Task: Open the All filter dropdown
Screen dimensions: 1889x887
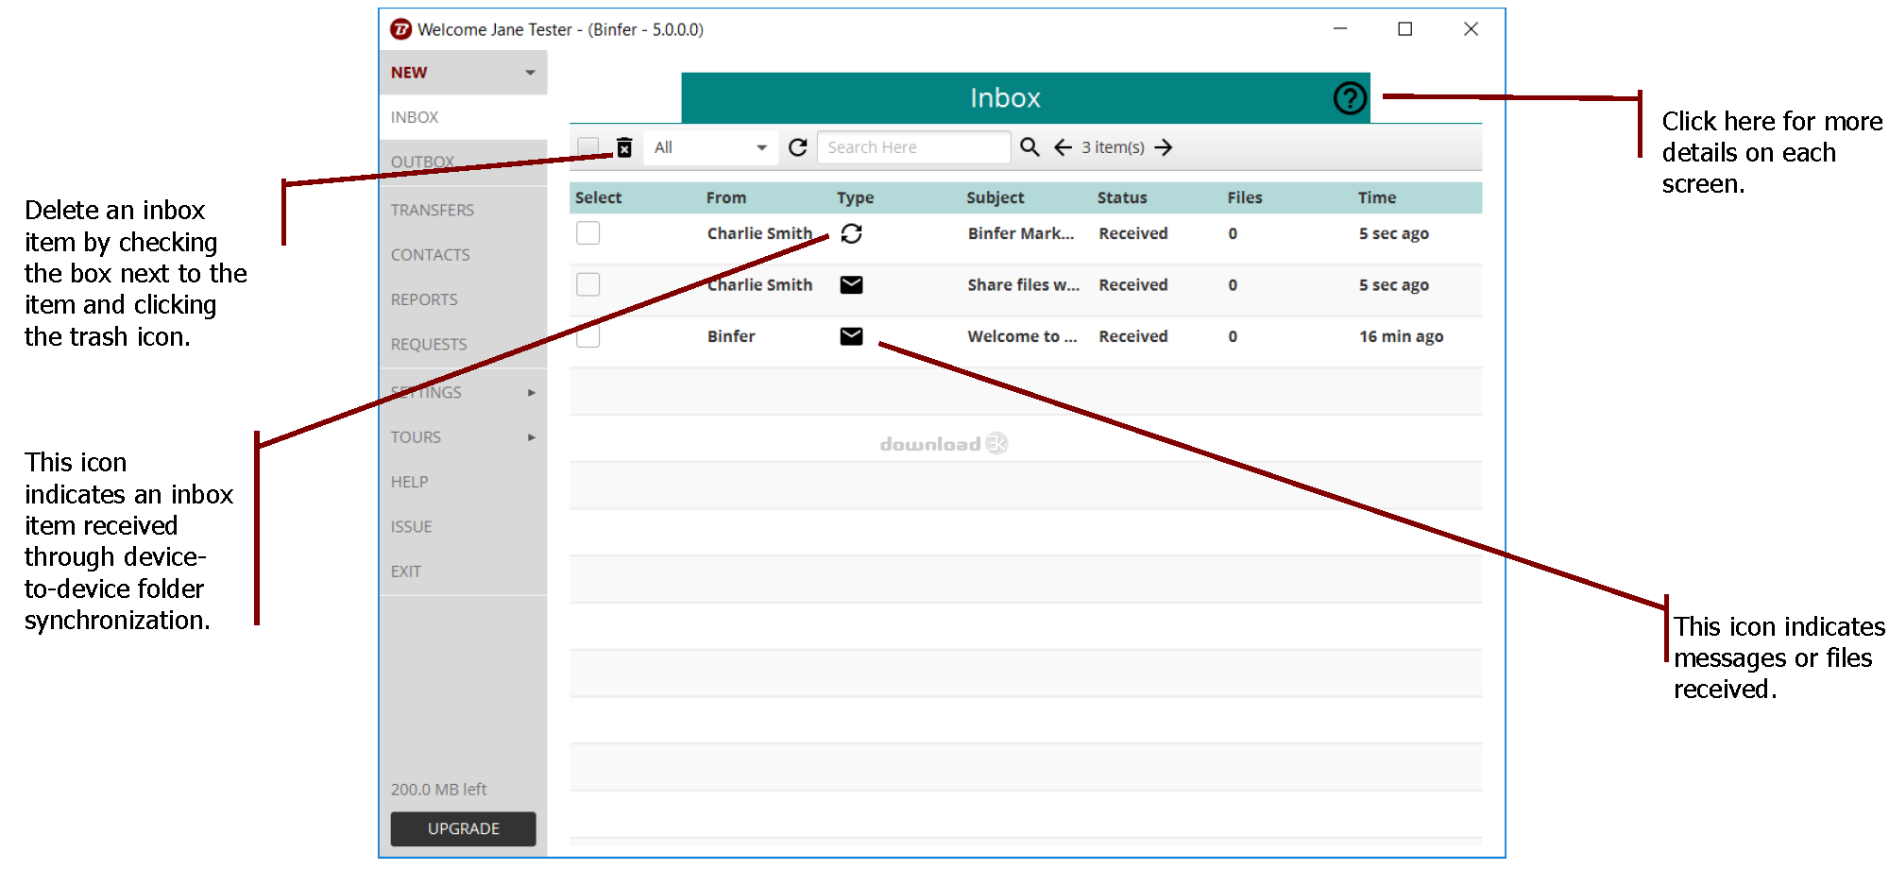Action: pyautogui.click(x=710, y=147)
